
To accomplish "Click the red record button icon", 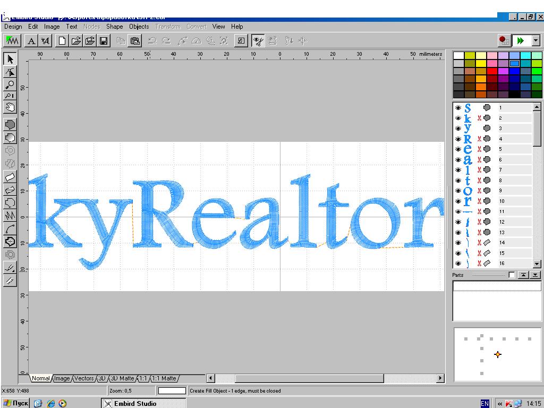I will point(504,40).
